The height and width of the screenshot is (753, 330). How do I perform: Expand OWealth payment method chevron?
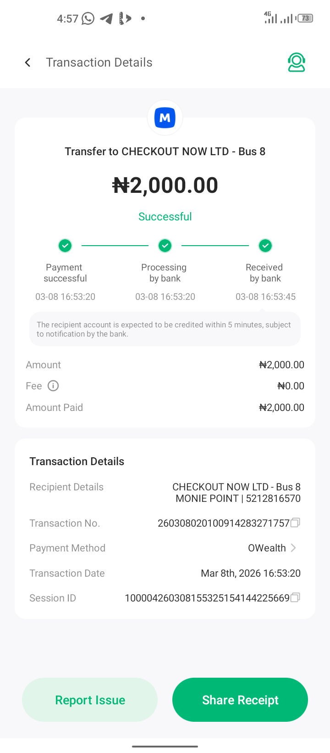point(293,548)
